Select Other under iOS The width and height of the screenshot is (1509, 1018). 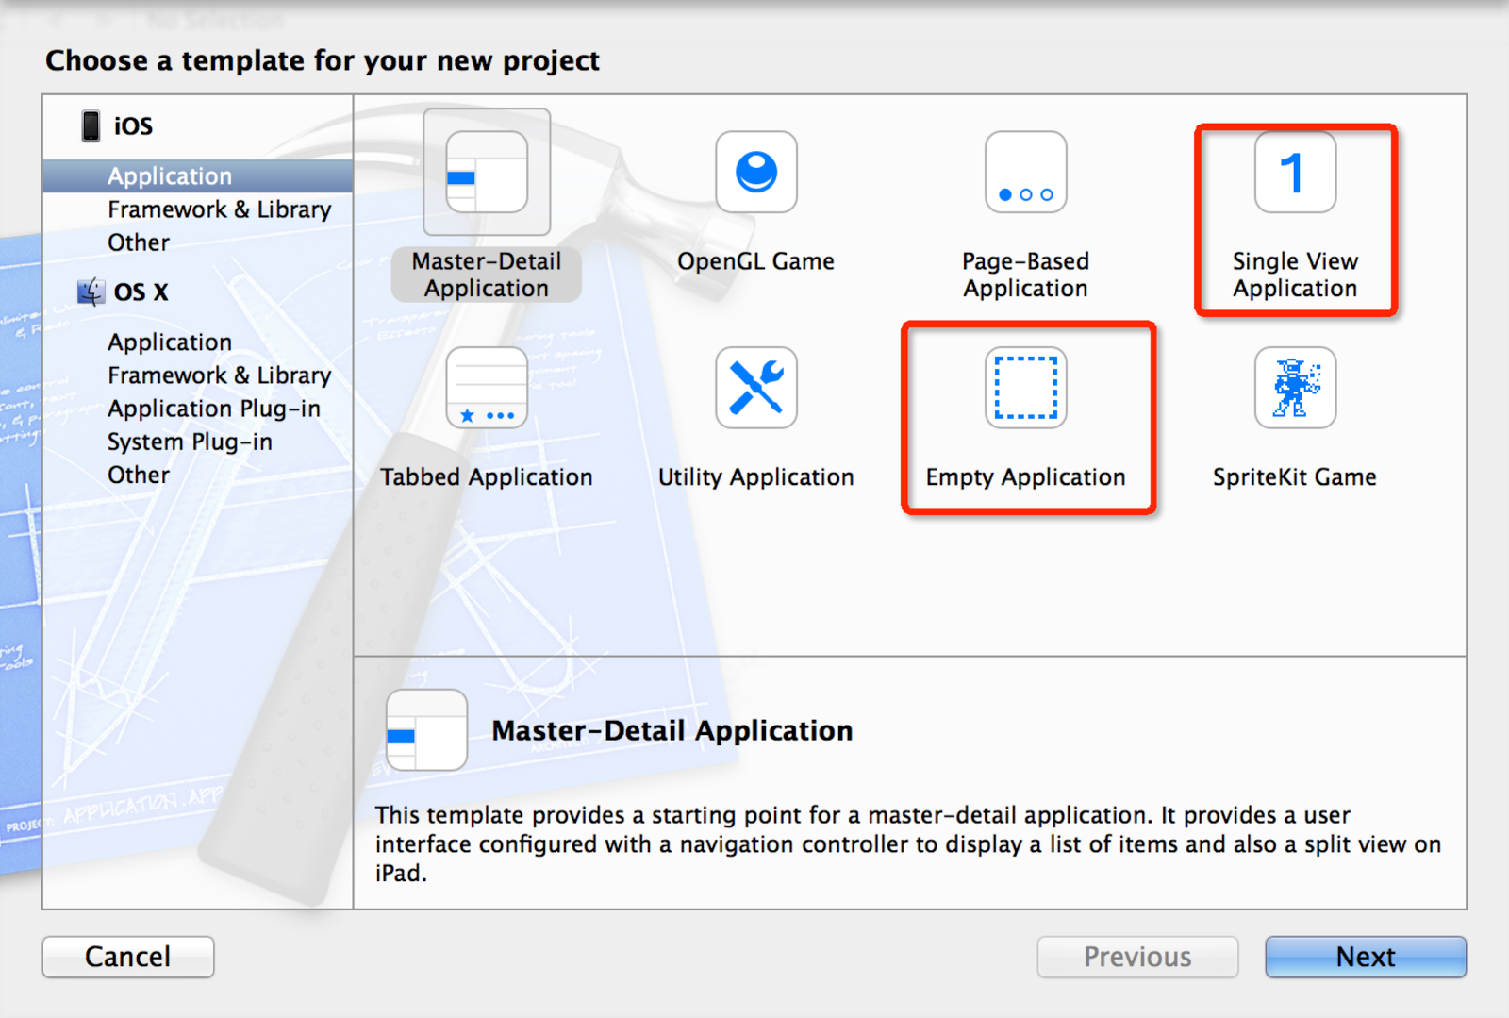click(x=139, y=242)
